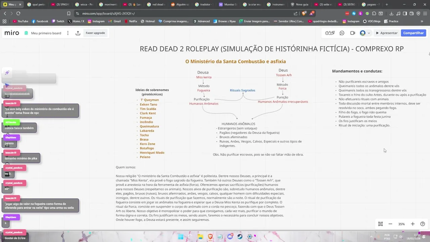Screen dimensions: 430x242
Task: Open the browser downloads icon
Action: click(391, 13)
